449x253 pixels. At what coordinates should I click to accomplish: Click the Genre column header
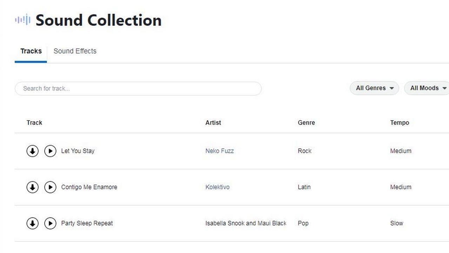click(306, 123)
